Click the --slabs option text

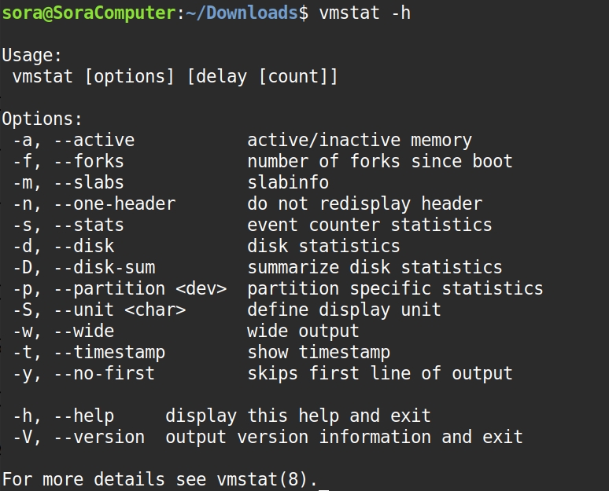[89, 183]
